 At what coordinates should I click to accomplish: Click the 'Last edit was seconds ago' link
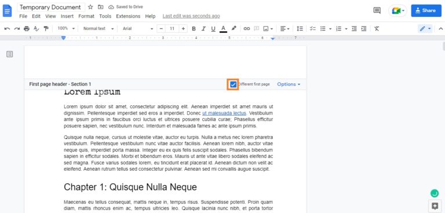click(x=191, y=16)
